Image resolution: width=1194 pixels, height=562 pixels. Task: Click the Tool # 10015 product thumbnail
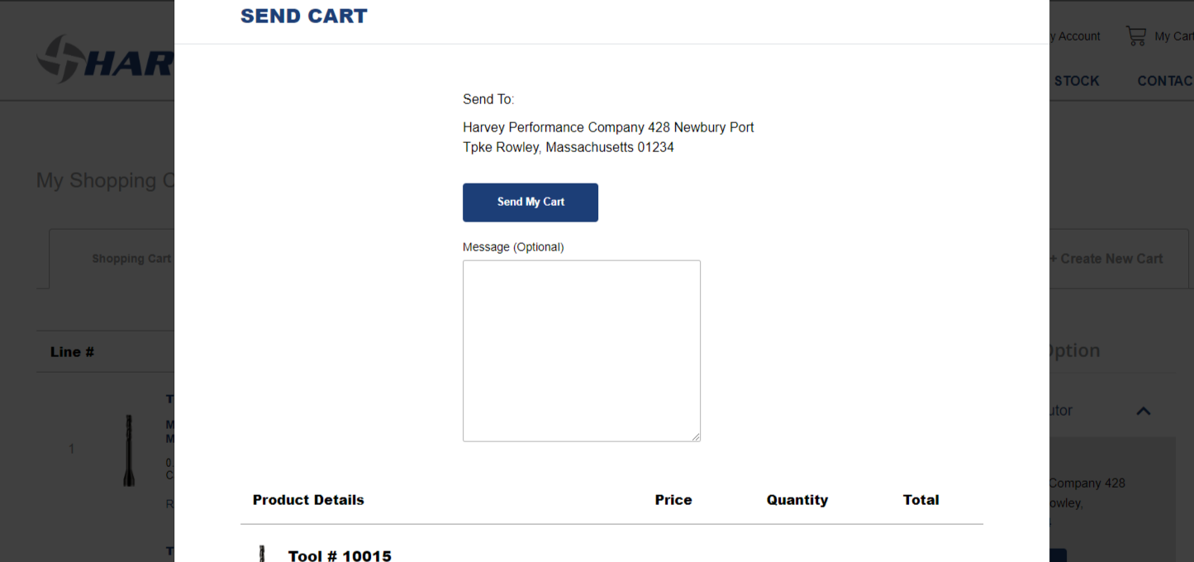coord(262,552)
